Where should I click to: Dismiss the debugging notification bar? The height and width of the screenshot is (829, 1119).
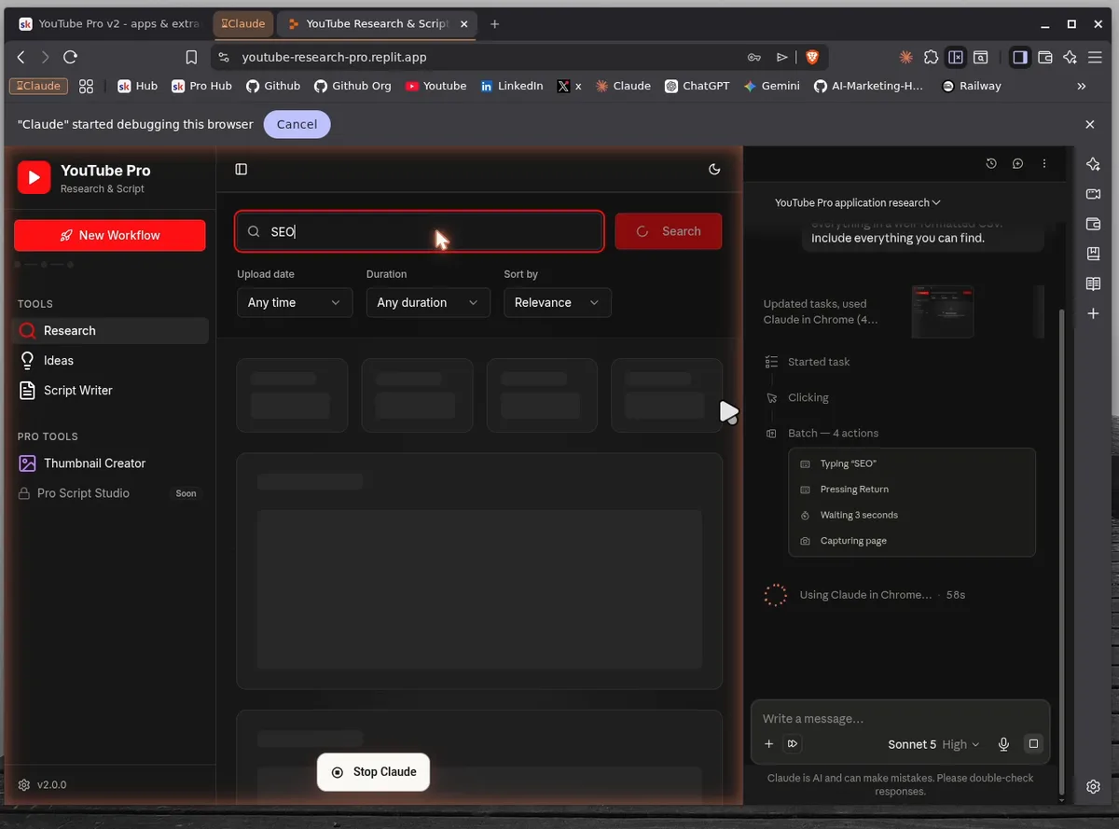[x=1090, y=124]
